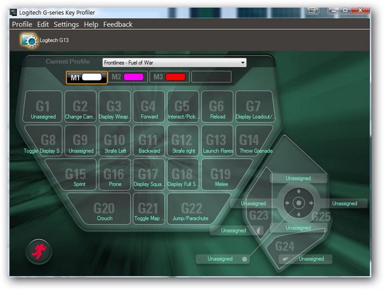
Task: Click Unassigned label directly below joystick
Action: (x=298, y=228)
